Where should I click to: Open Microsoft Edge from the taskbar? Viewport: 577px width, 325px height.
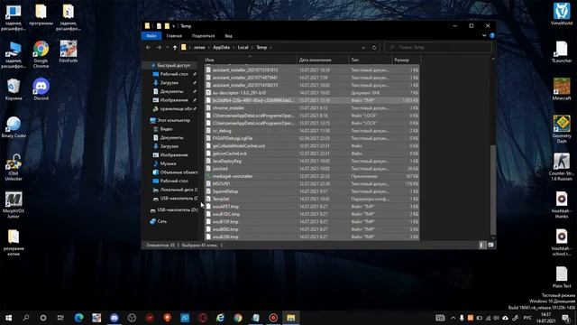[x=78, y=318]
